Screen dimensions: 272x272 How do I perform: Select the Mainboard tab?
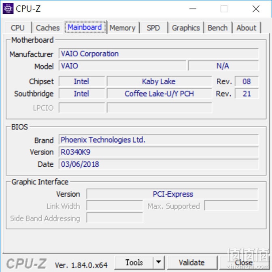click(85, 27)
